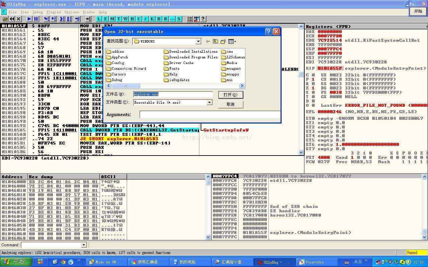Click the 取消 cancel button
Screen dimensions: 428x267
point(230,104)
